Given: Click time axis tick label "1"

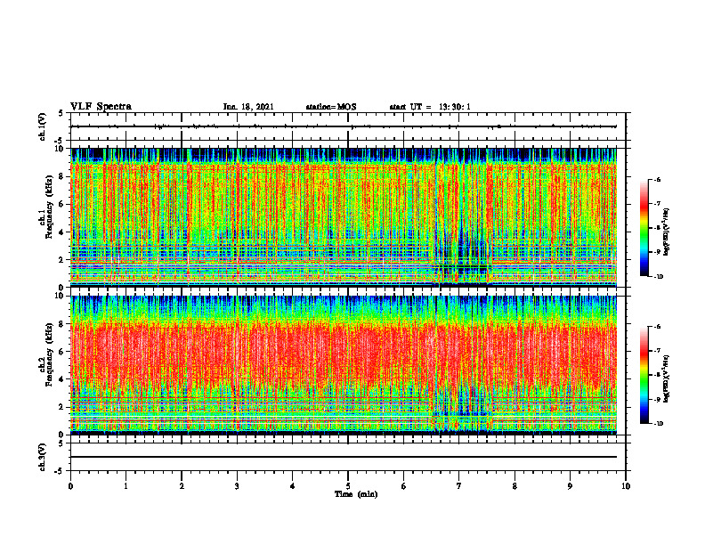Looking at the screenshot, I should (126, 486).
